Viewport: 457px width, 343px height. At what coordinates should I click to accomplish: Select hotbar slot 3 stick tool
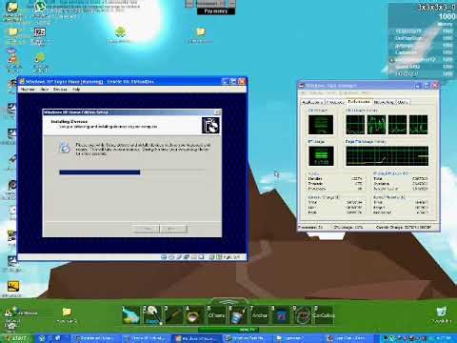pos(173,314)
